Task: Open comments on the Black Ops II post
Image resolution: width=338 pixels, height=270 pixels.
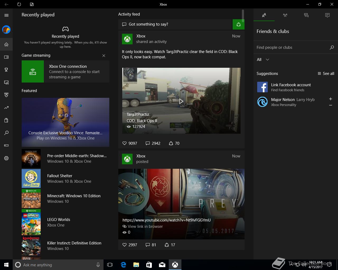Action: 153,143
